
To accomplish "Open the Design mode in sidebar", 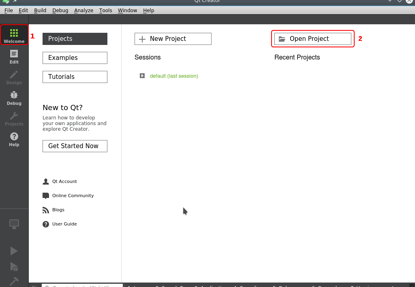I will point(14,77).
